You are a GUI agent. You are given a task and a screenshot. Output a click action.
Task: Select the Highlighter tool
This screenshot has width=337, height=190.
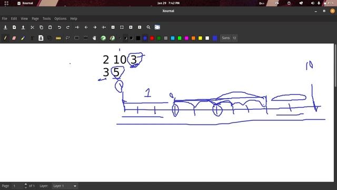tap(23, 38)
